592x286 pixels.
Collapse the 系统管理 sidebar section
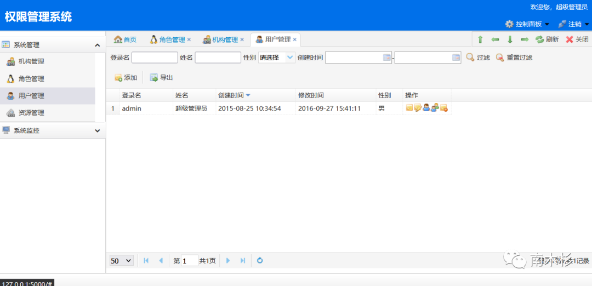(98, 45)
